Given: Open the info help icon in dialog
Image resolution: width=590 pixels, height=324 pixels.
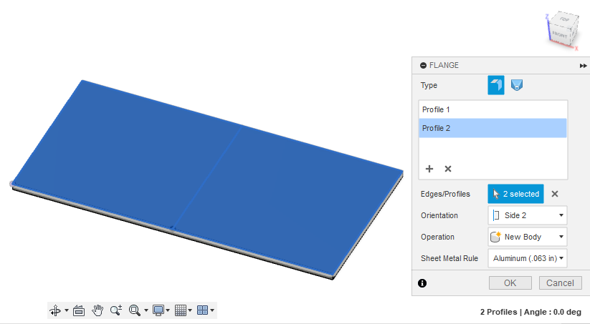Looking at the screenshot, I should (x=422, y=283).
